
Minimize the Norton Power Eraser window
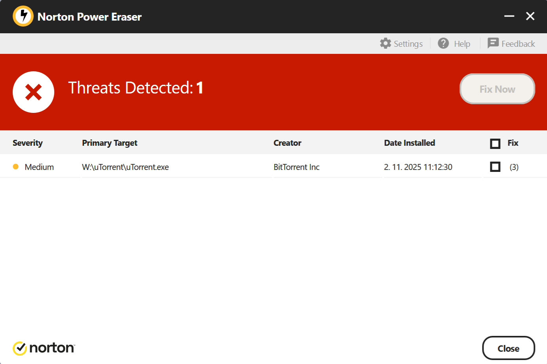click(509, 16)
